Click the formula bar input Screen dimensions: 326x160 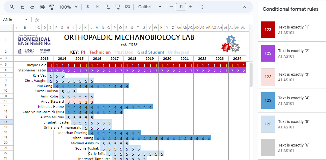(146, 20)
